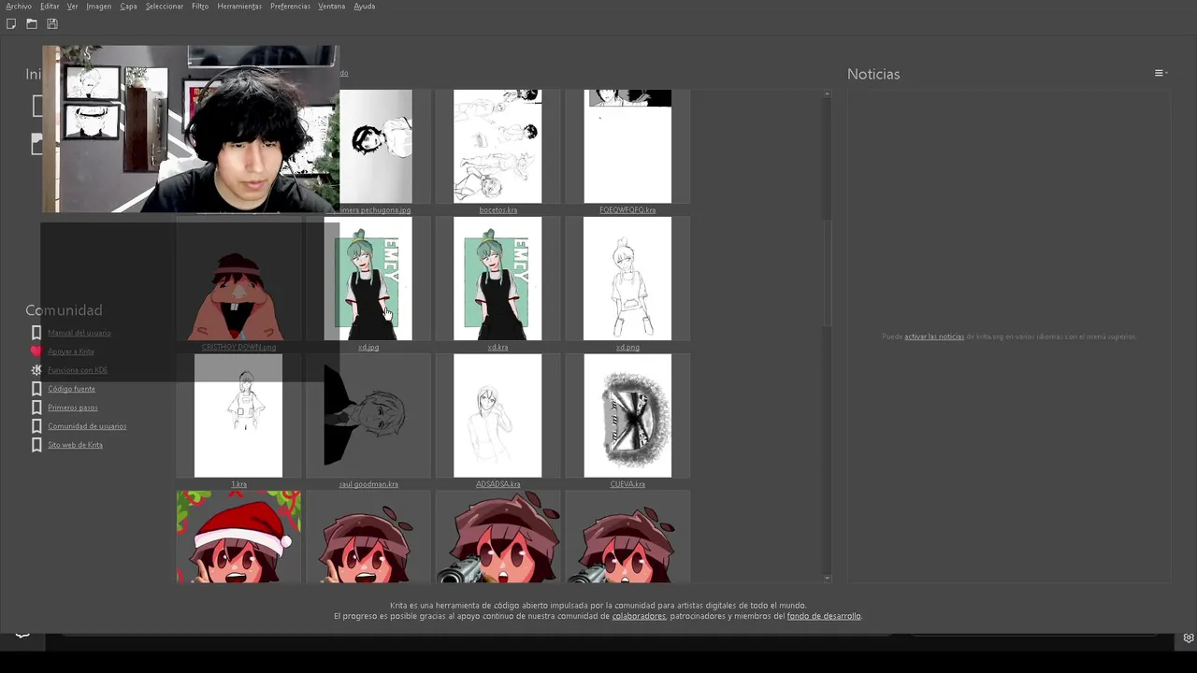This screenshot has height=673, width=1197.
Task: Visit the Sitio web de Krita link
Action: [76, 445]
